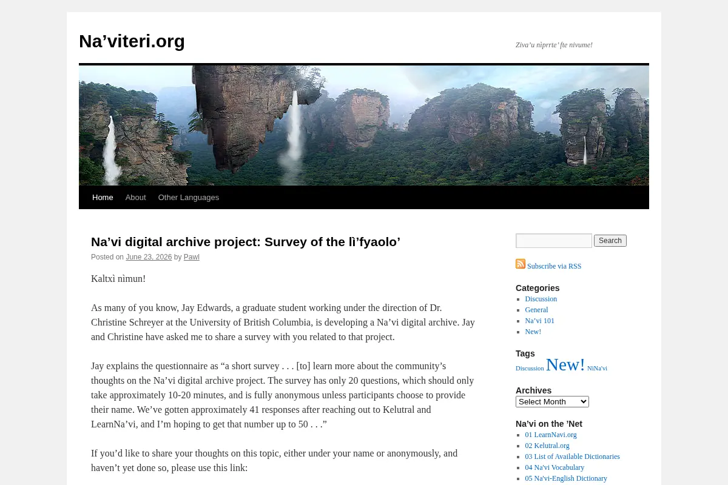
Task: Open the 02 Kelutral.org link
Action: (547, 446)
